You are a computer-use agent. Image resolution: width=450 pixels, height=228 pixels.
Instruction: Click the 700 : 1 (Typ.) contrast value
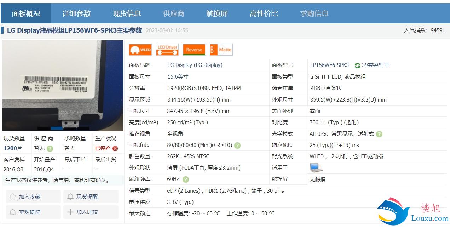[334, 122]
